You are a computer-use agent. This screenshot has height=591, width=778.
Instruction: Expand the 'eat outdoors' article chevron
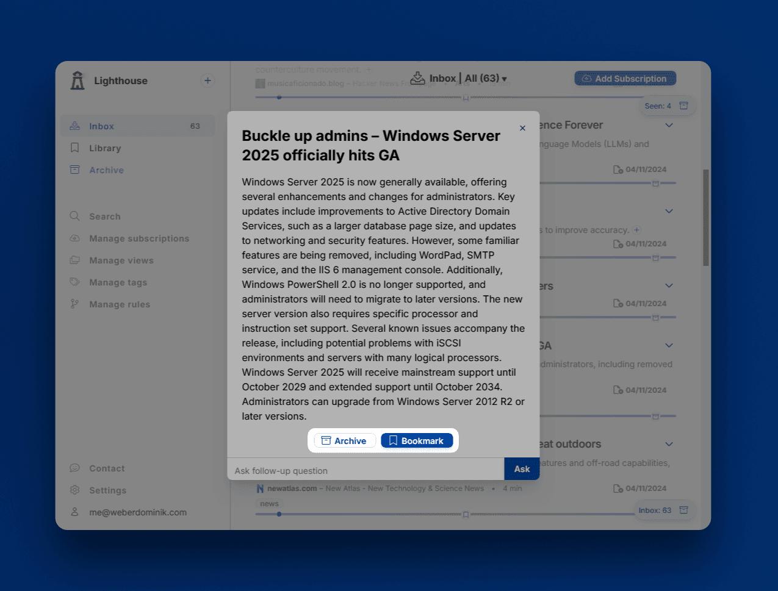click(x=669, y=444)
